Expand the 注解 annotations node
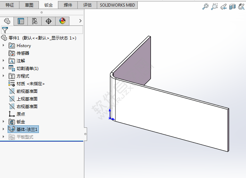This screenshot has width=246, height=178. pos(3,60)
